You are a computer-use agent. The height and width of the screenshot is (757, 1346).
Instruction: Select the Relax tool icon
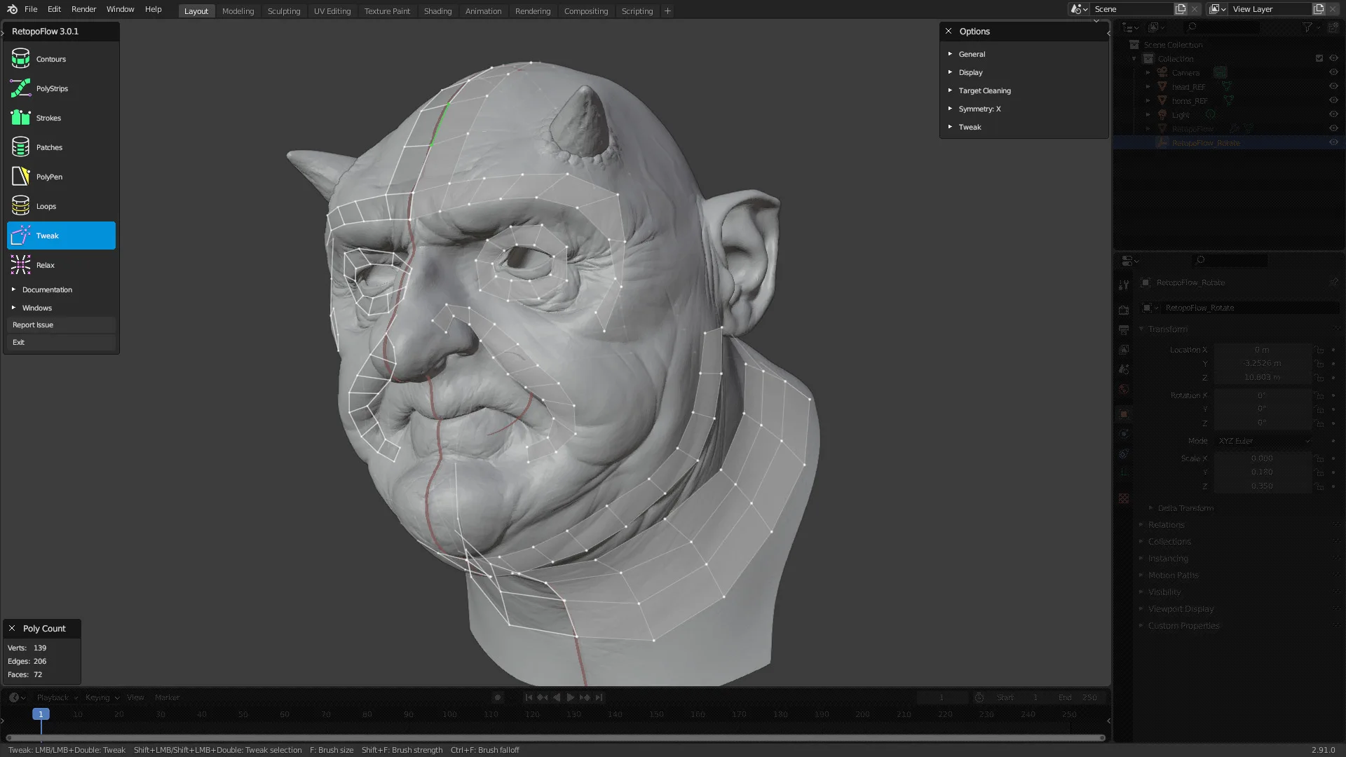[x=20, y=265]
